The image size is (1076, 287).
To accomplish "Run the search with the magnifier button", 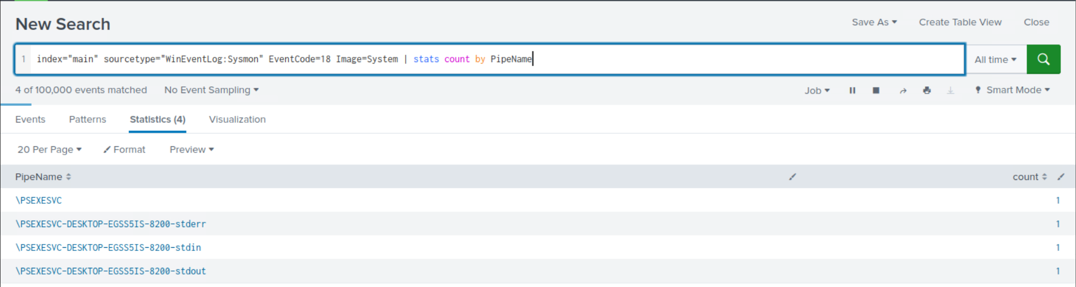I will (x=1043, y=59).
